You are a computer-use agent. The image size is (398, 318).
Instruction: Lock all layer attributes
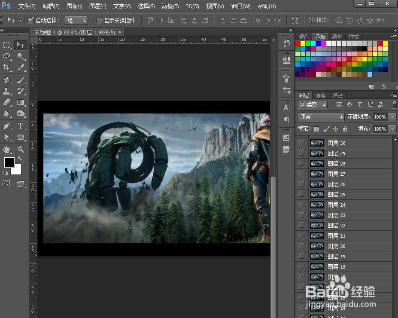345,129
